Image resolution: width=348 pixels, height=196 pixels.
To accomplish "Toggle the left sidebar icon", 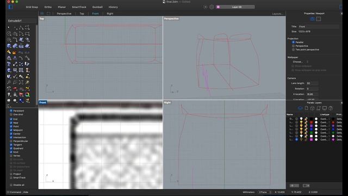I will (x=10, y=7).
